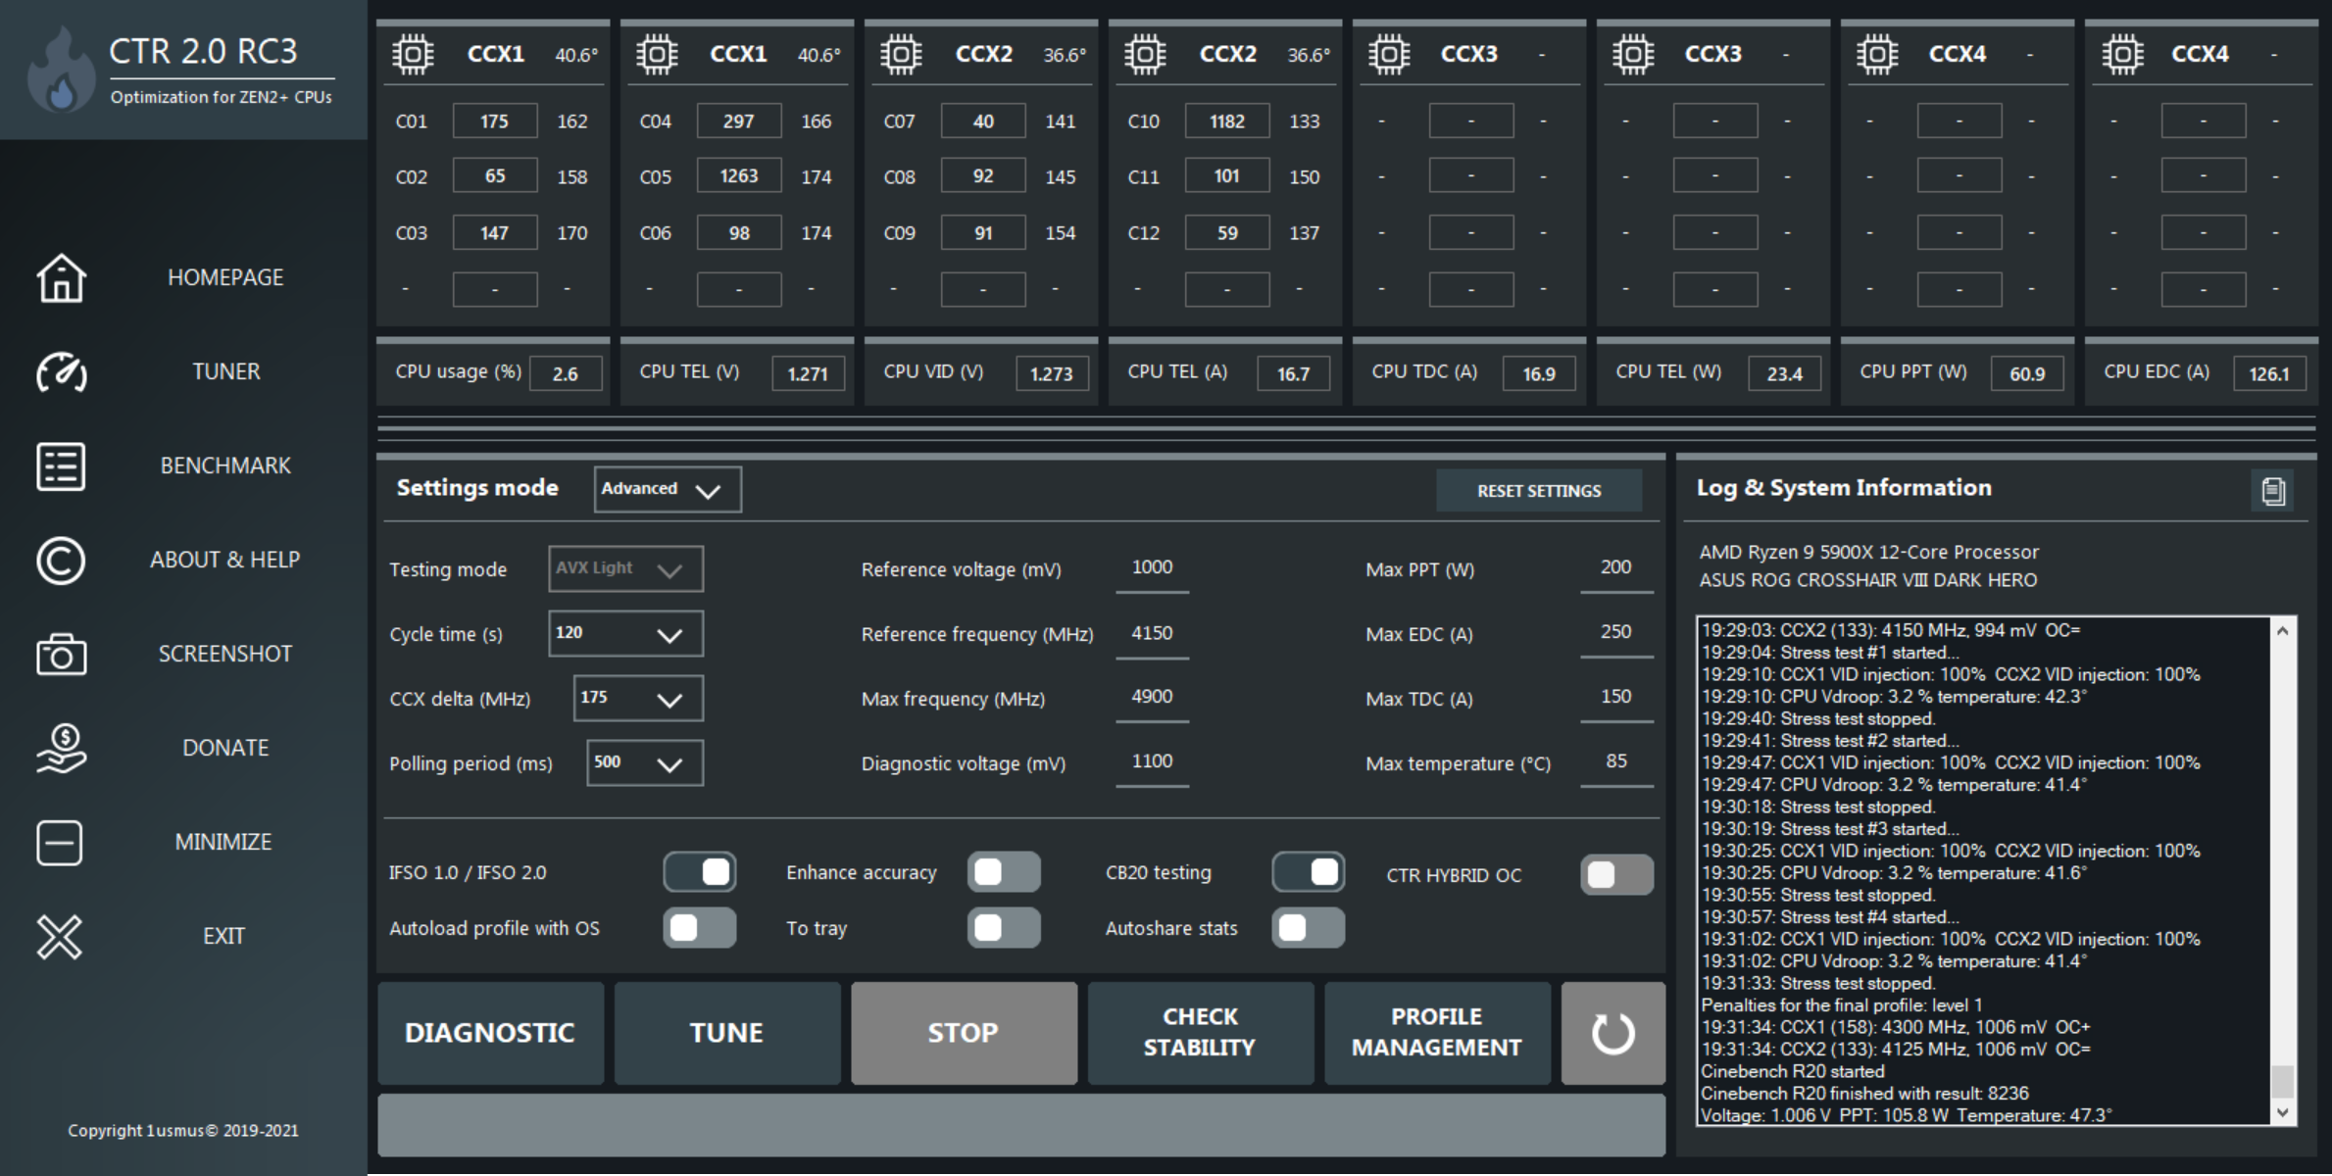This screenshot has height=1176, width=2332.
Task: Click the SCREENSHOT navigation icon
Action: (60, 660)
